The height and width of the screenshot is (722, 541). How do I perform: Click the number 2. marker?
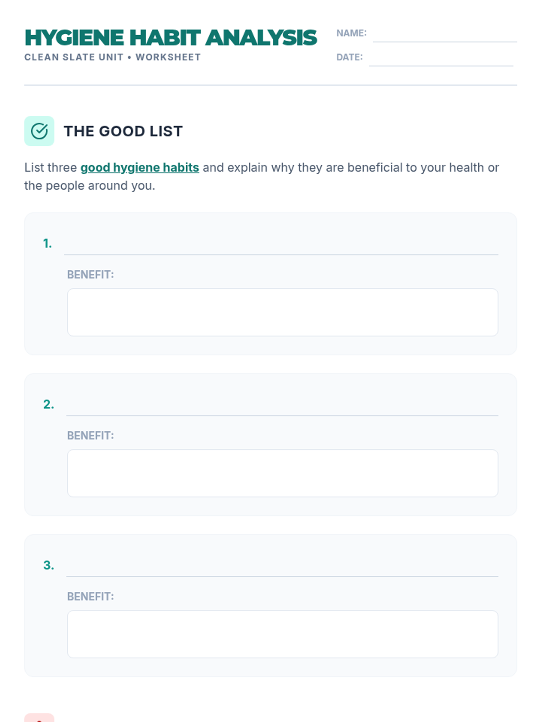pyautogui.click(x=48, y=404)
